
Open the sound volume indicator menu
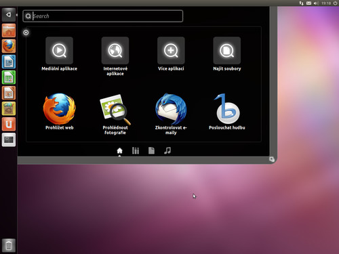tap(316, 3)
